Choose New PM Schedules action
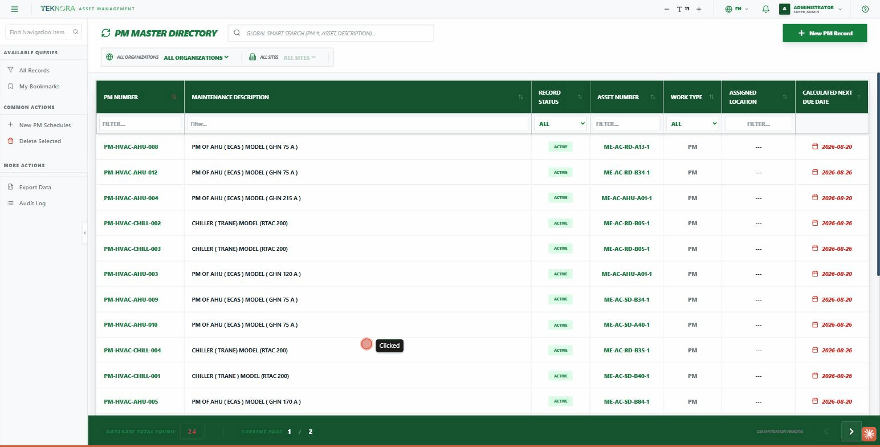880x447 pixels. [44, 125]
